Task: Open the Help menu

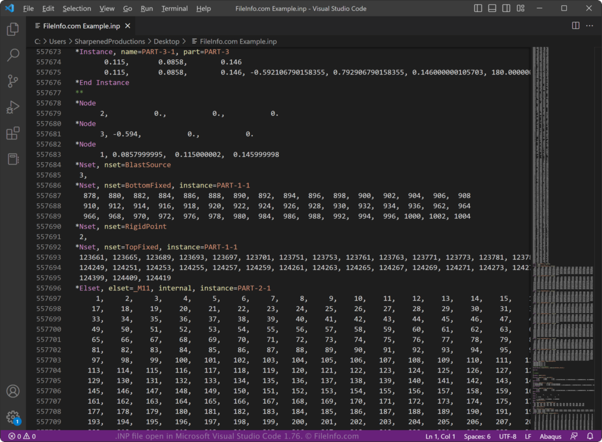Action: tap(203, 8)
